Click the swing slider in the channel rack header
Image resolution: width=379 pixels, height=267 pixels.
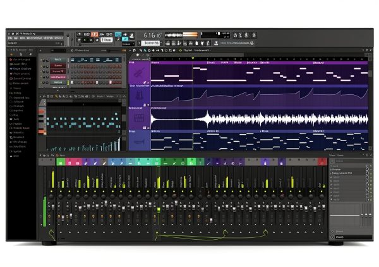tap(107, 51)
